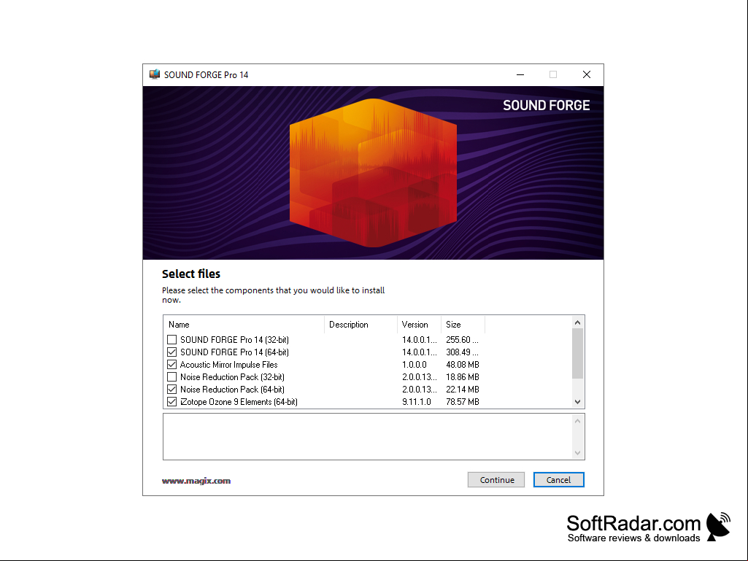Click size cell '308.49 ...'
The width and height of the screenshot is (748, 561).
click(462, 352)
